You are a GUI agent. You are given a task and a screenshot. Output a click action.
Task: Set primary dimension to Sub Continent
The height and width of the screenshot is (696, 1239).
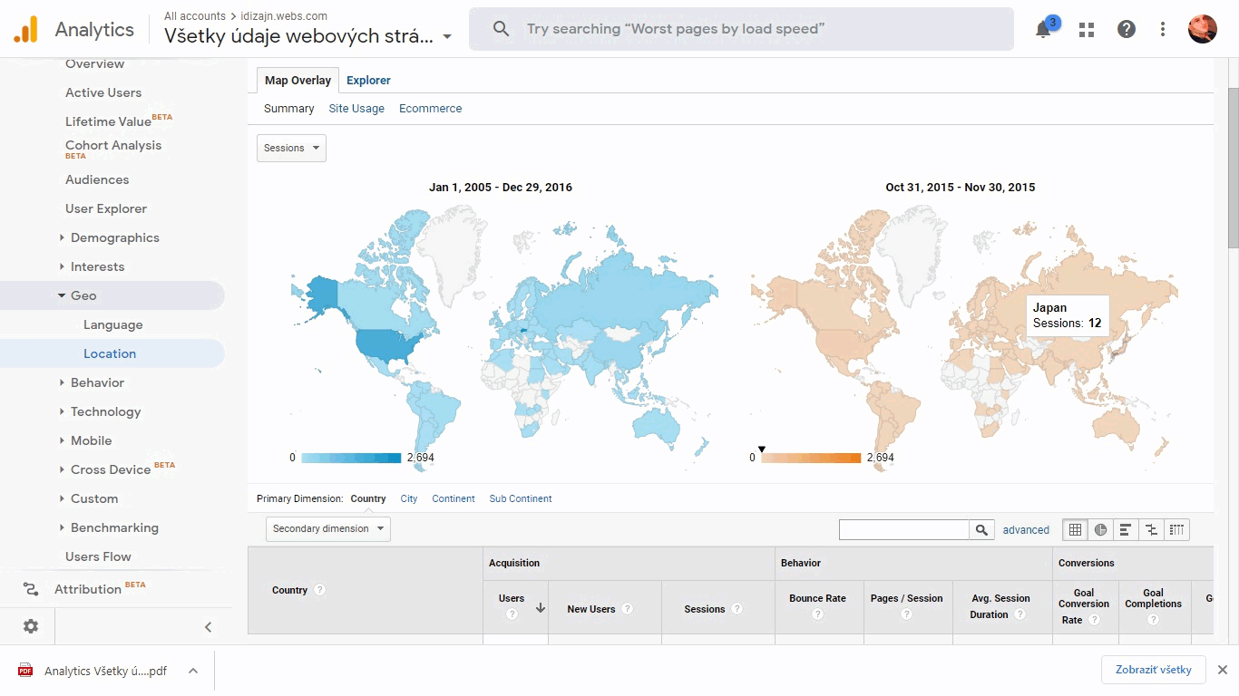click(x=521, y=499)
